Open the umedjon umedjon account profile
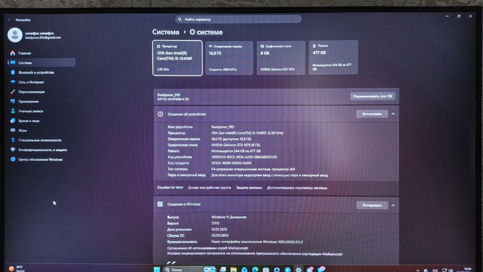 34,35
